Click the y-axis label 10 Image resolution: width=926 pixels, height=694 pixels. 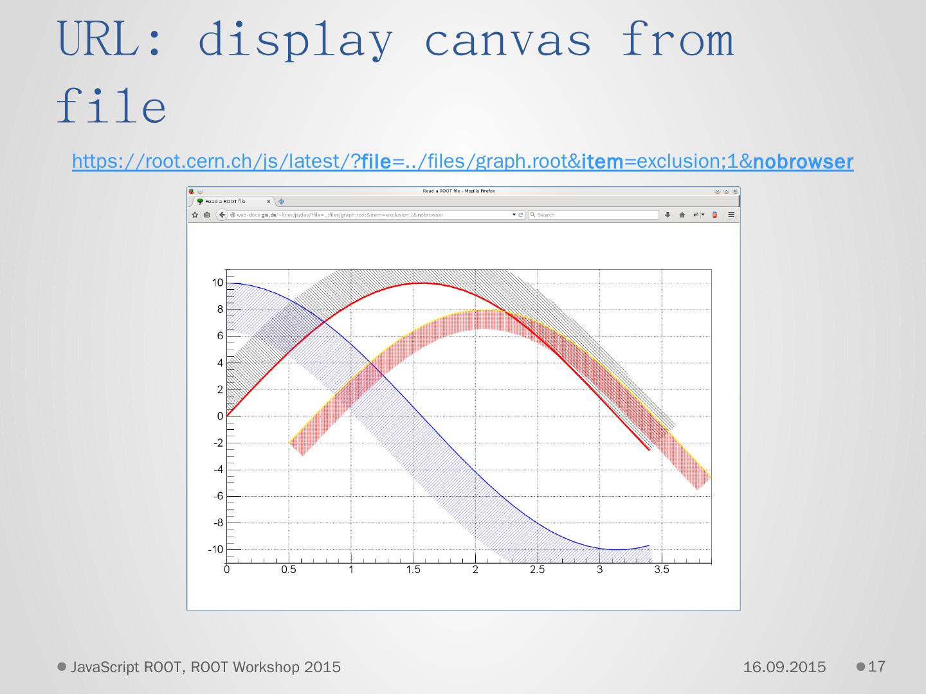pos(217,283)
